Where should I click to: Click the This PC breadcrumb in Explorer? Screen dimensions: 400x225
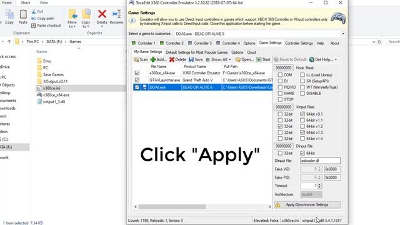32,42
